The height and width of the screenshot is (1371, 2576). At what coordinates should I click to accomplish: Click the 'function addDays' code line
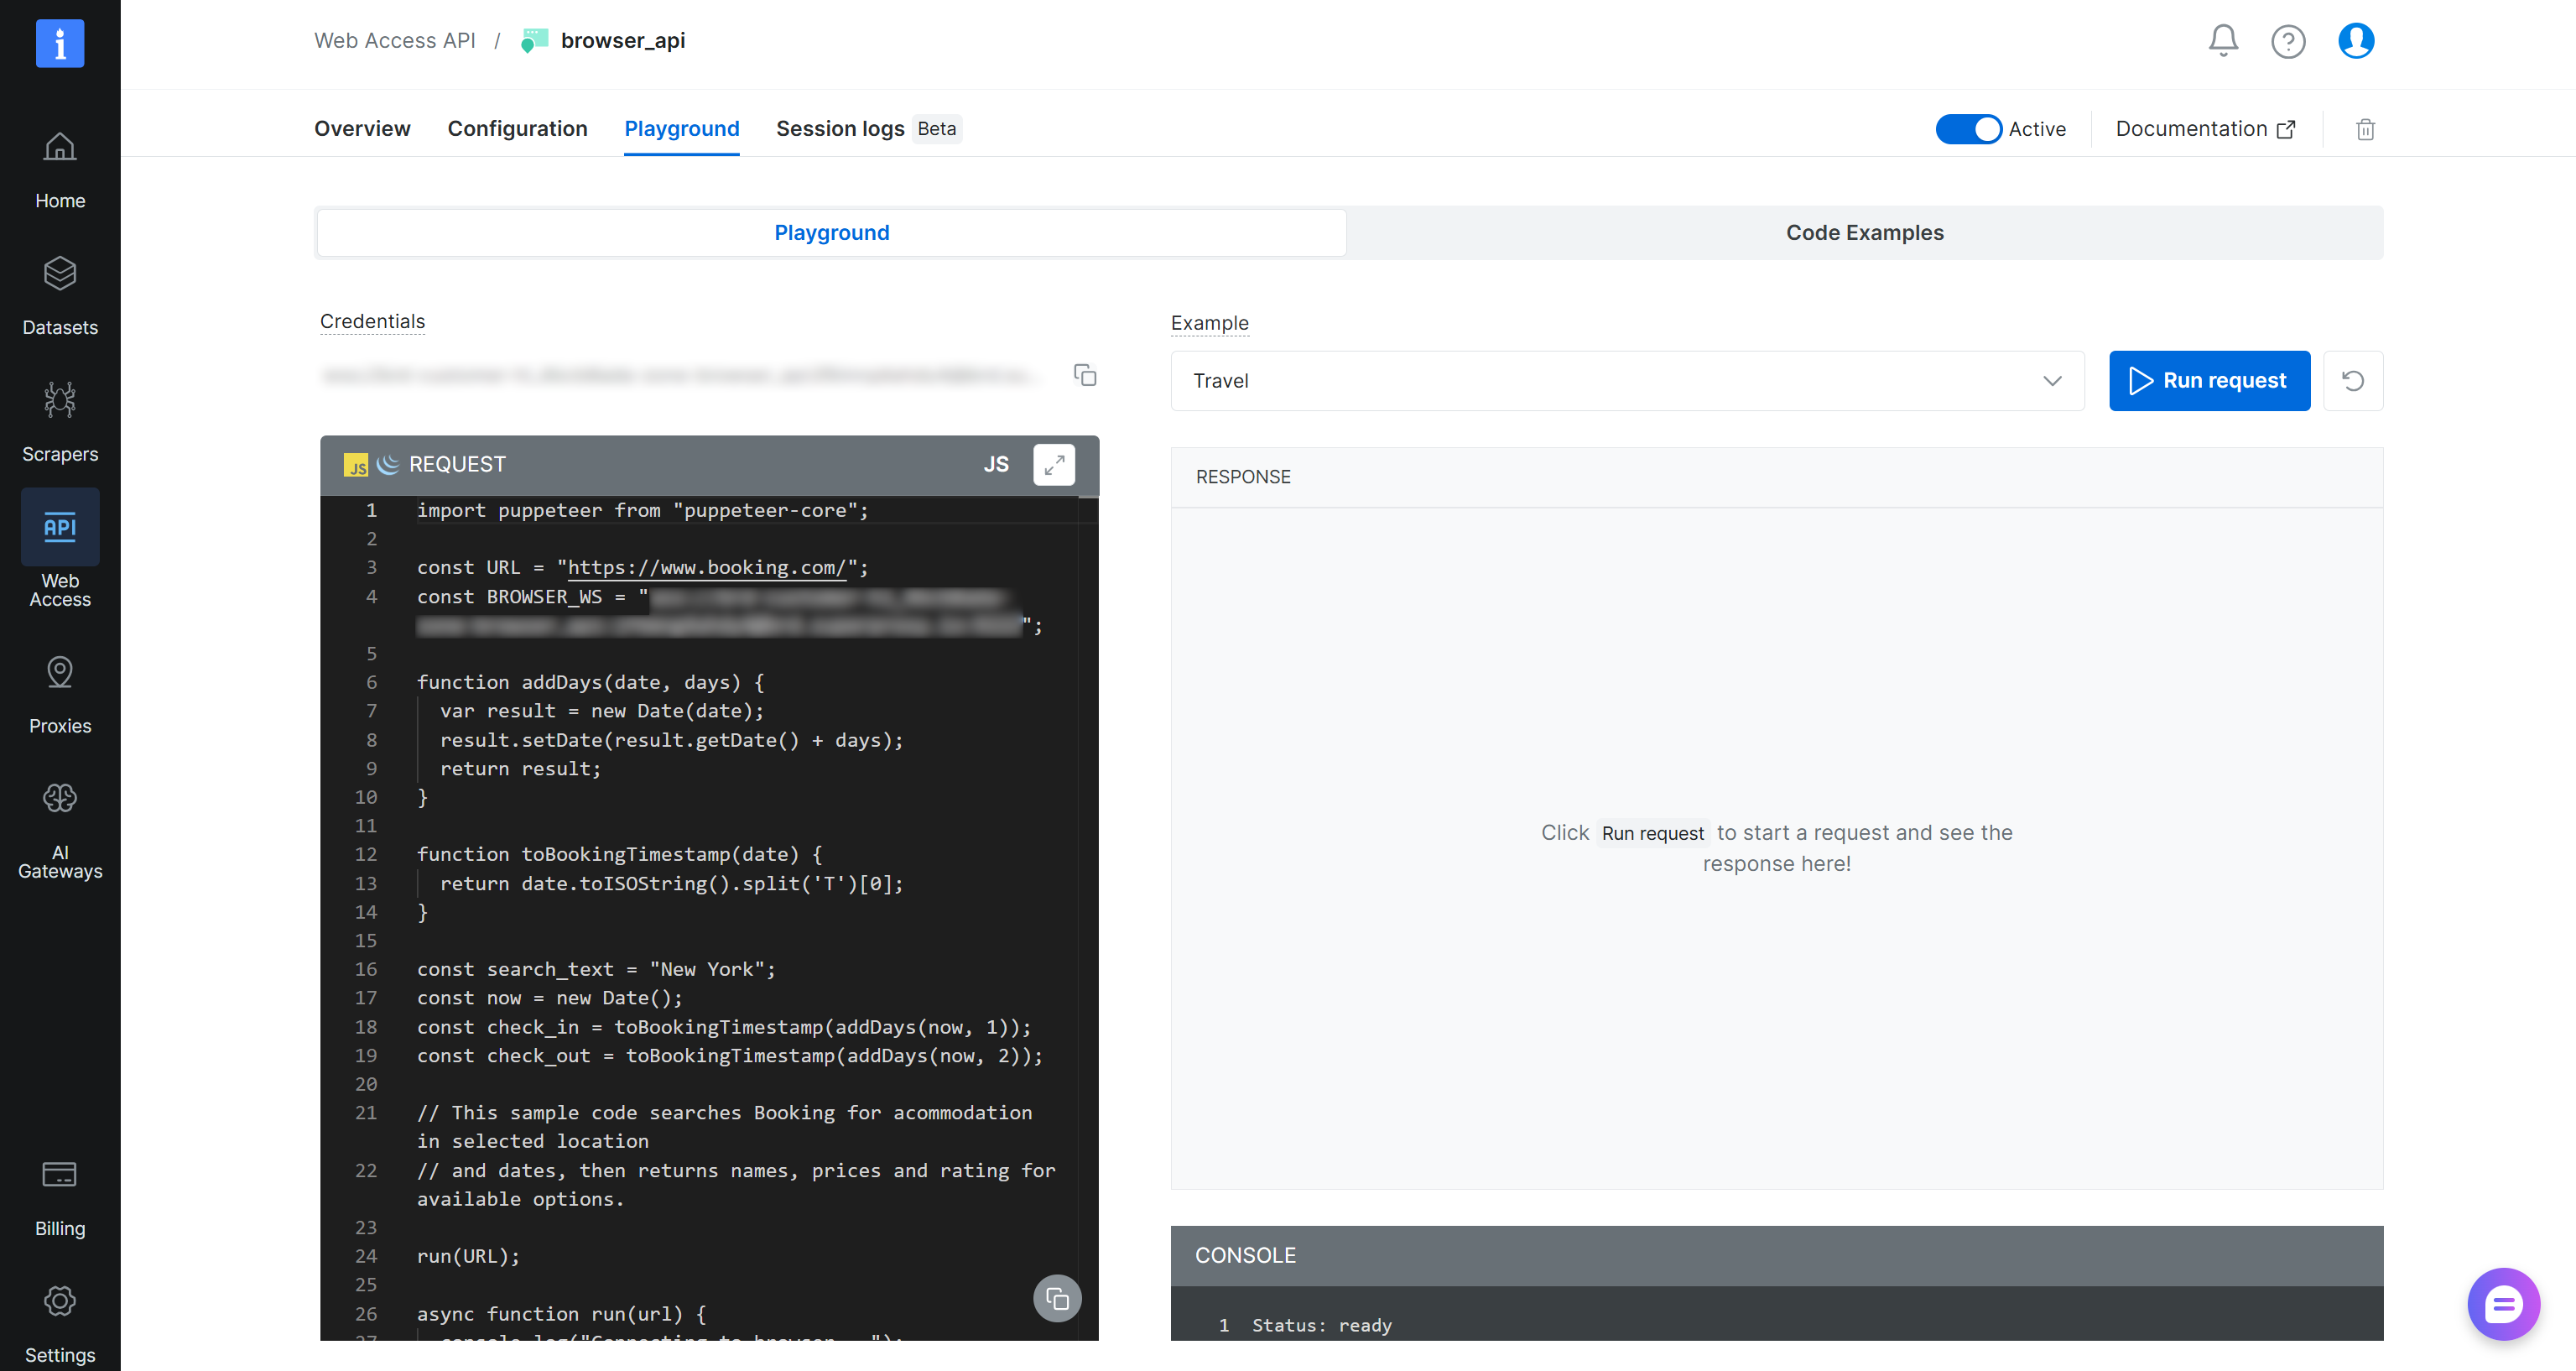pyautogui.click(x=590, y=682)
